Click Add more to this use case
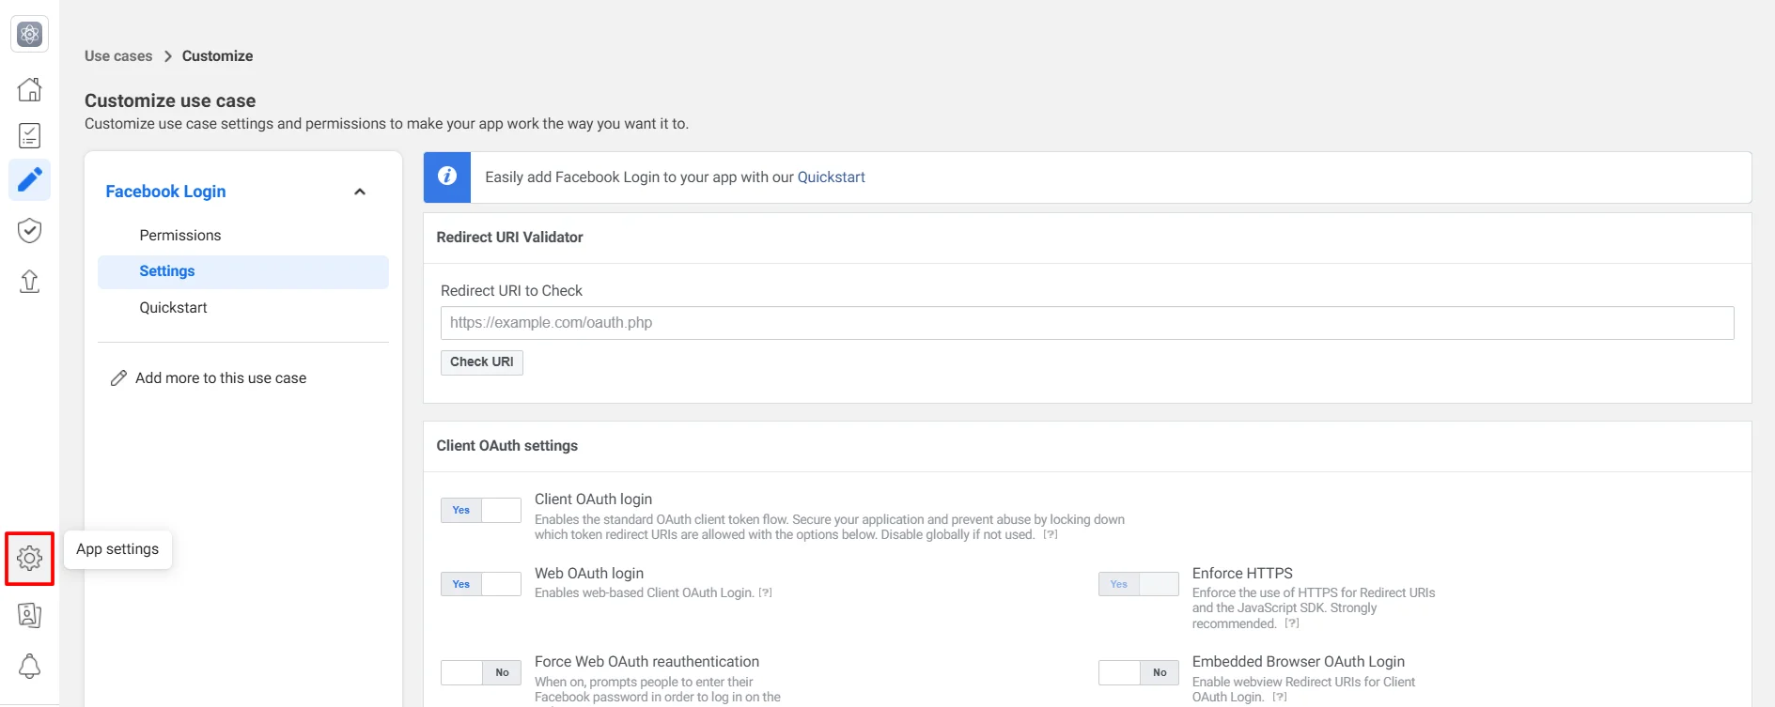 [x=221, y=377]
